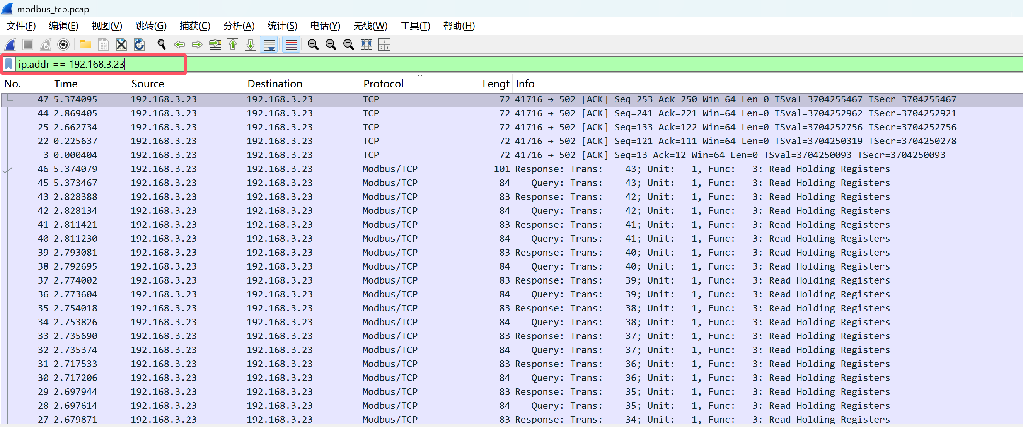Open a capture file via folder icon
Viewport: 1023px width, 427px height.
click(x=85, y=44)
